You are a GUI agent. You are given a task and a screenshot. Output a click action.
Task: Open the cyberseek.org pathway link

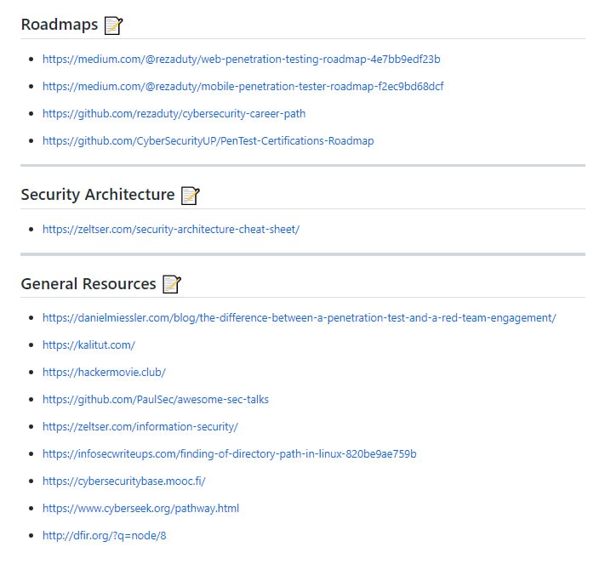pos(140,509)
